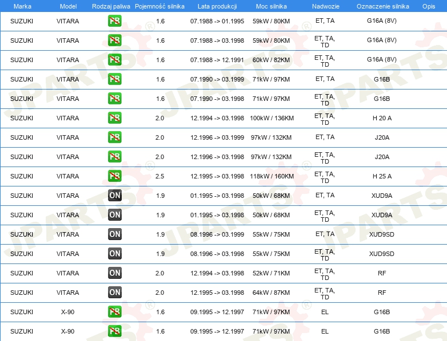Click petrol icon in the 60kW / 82KM row

tap(114, 60)
